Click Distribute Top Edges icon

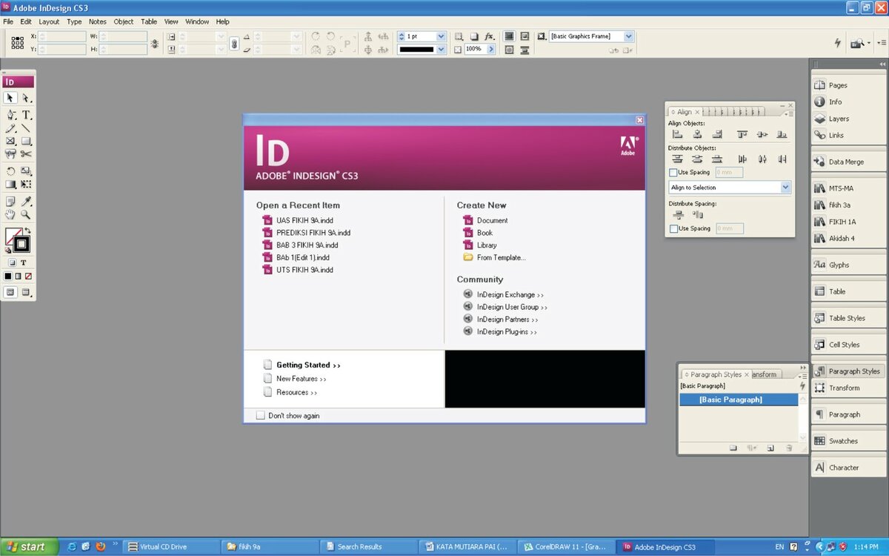tap(677, 159)
